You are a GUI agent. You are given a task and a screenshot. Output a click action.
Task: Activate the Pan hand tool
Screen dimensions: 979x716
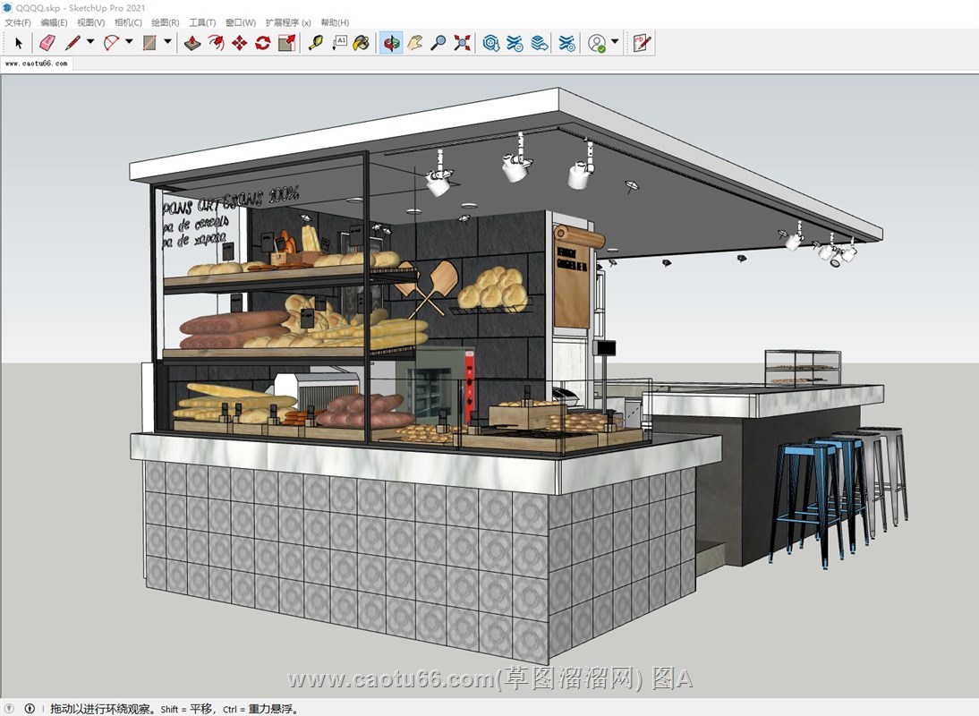(414, 42)
